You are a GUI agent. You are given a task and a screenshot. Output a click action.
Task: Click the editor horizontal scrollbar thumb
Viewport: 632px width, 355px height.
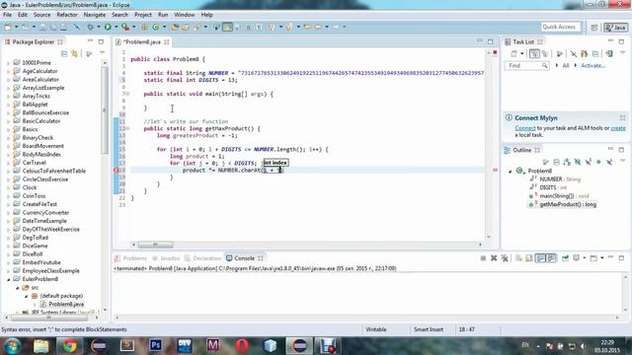(x=156, y=245)
